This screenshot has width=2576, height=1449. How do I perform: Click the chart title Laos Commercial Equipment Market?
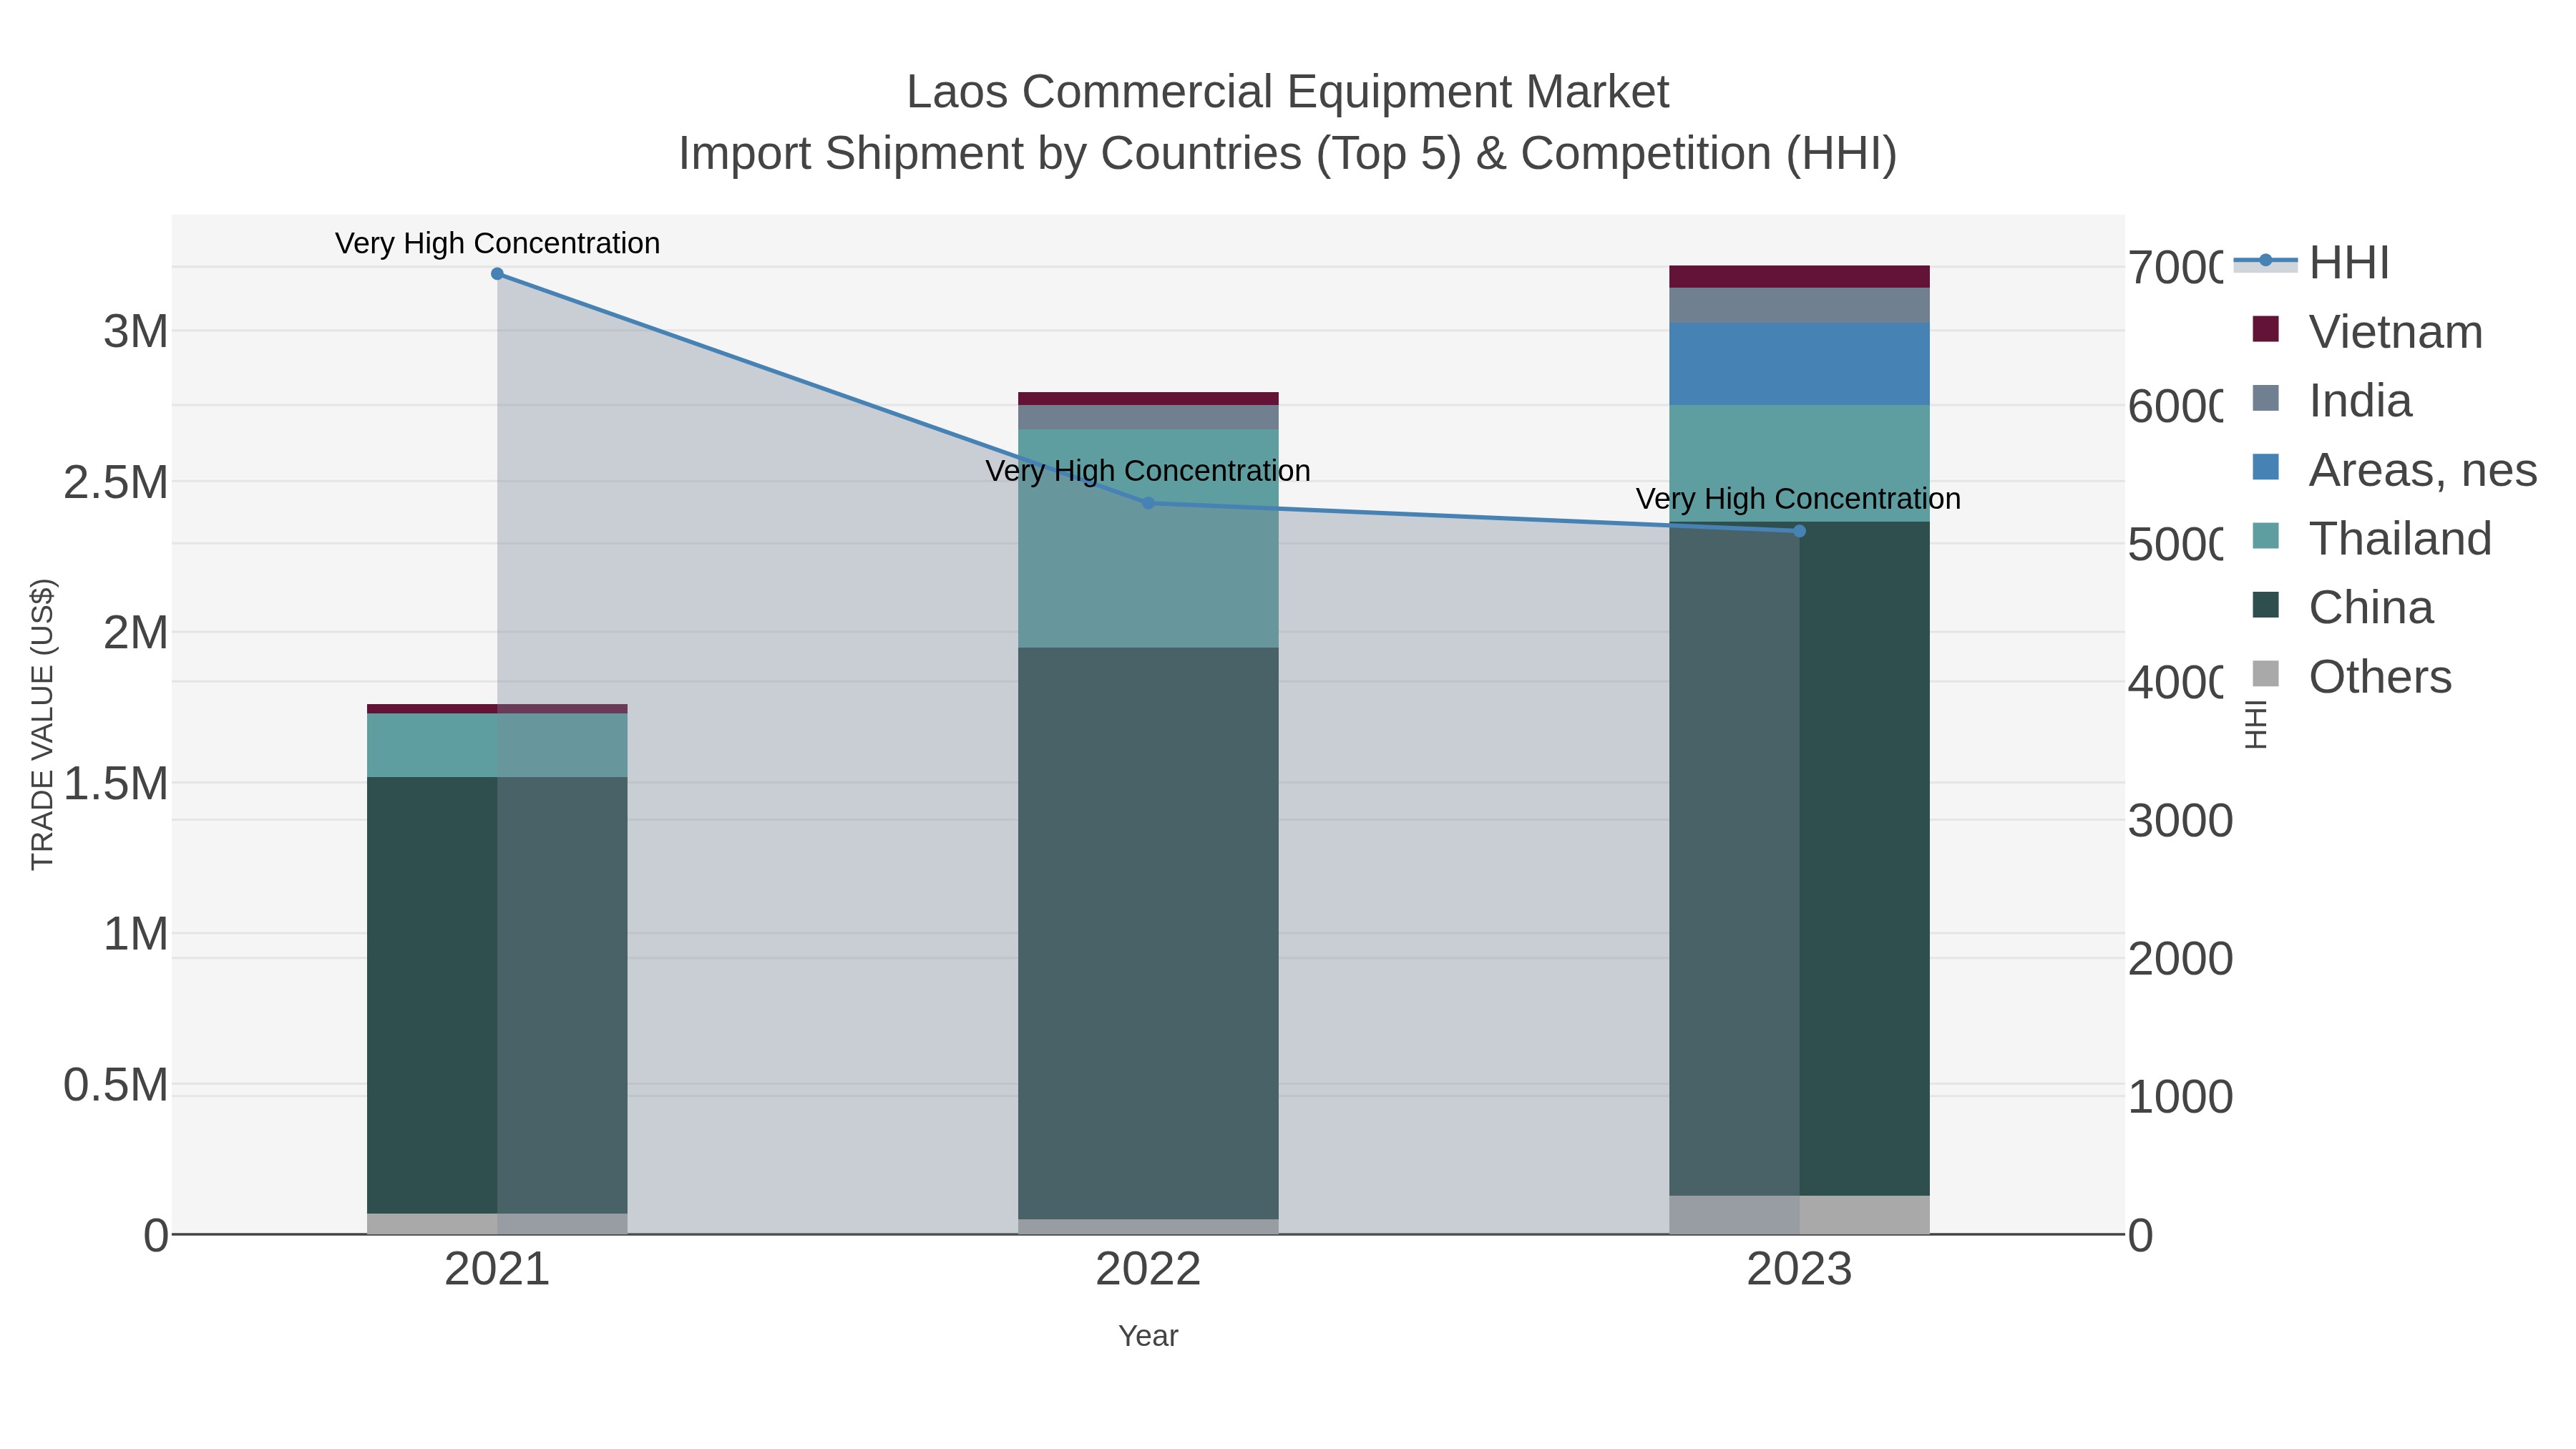[x=1287, y=92]
